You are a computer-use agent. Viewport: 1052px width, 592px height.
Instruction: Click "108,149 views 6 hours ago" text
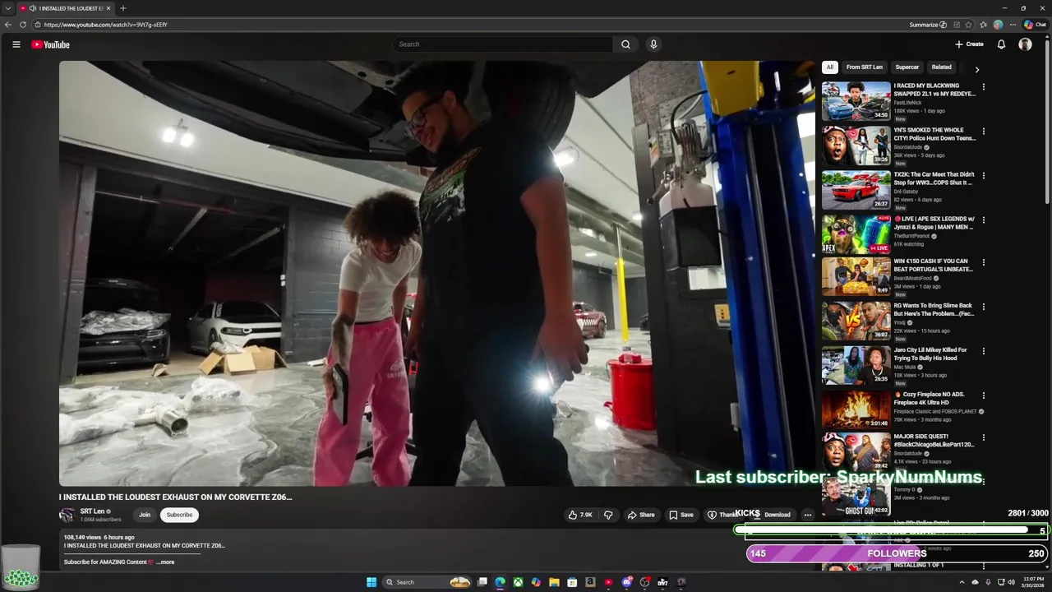tap(99, 537)
